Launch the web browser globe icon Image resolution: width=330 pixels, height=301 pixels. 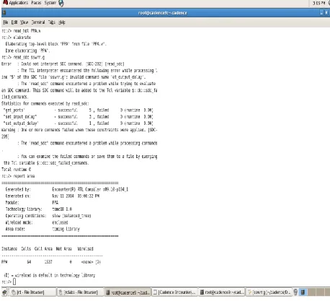[x=61, y=3]
